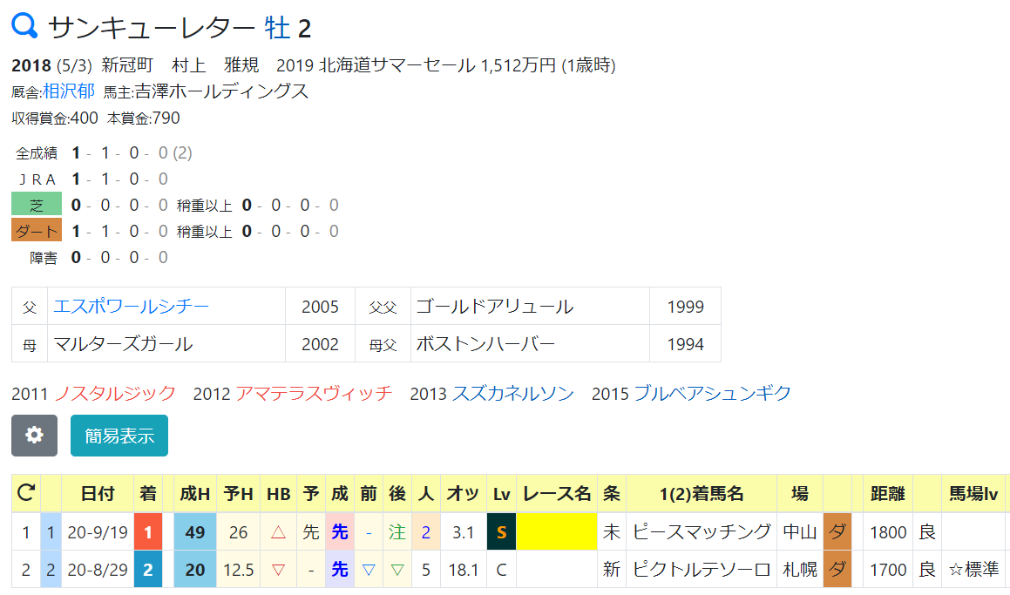Click the yellow race name cell

(x=557, y=532)
